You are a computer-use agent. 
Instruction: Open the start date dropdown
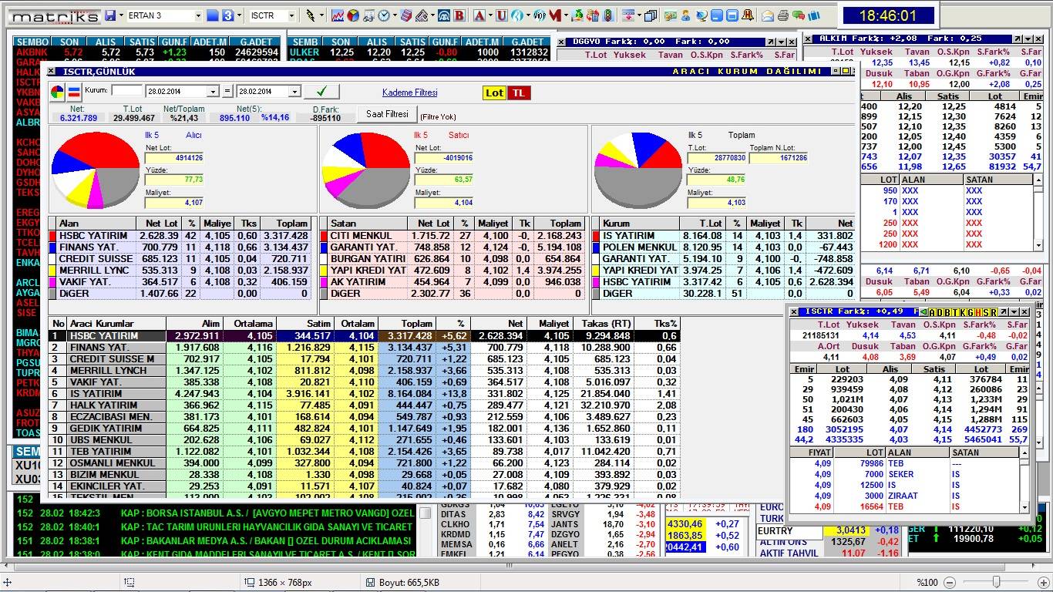click(x=213, y=92)
